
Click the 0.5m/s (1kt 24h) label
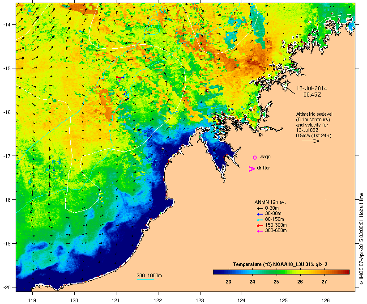[314, 135]
